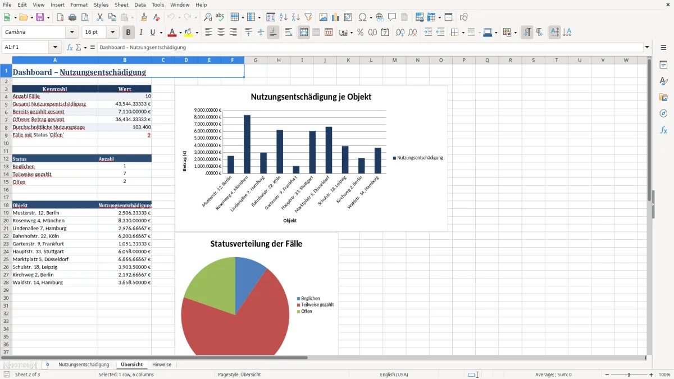
Task: Switch to the Nutzungsentschädigung sheet tab
Action: coord(84,364)
